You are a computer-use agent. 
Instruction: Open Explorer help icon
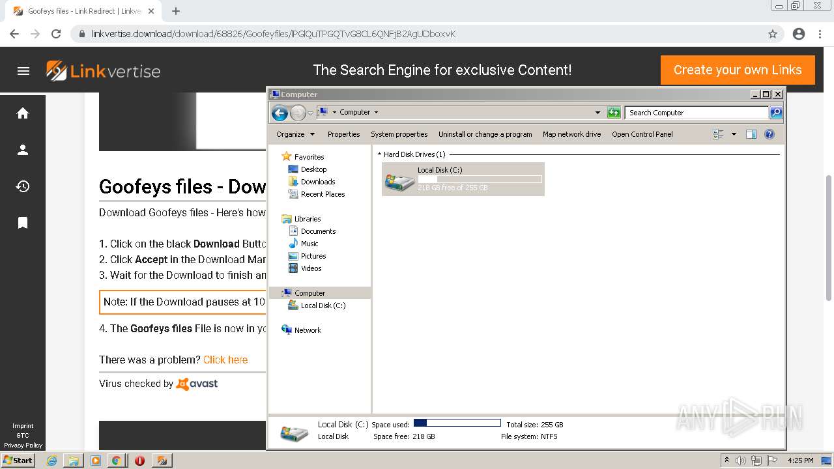click(769, 134)
